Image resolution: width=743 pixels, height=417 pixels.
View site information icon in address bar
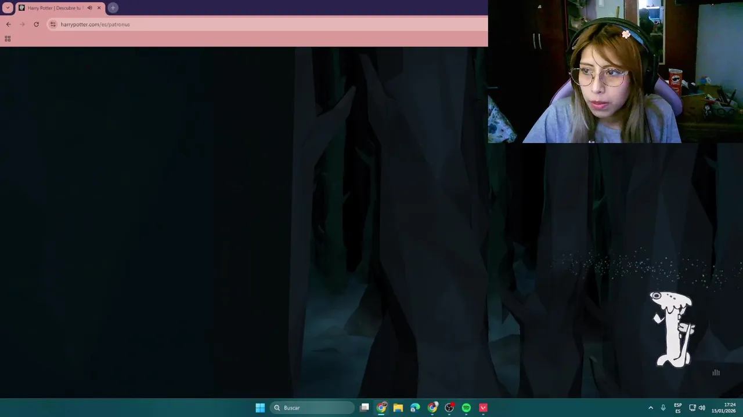click(53, 24)
